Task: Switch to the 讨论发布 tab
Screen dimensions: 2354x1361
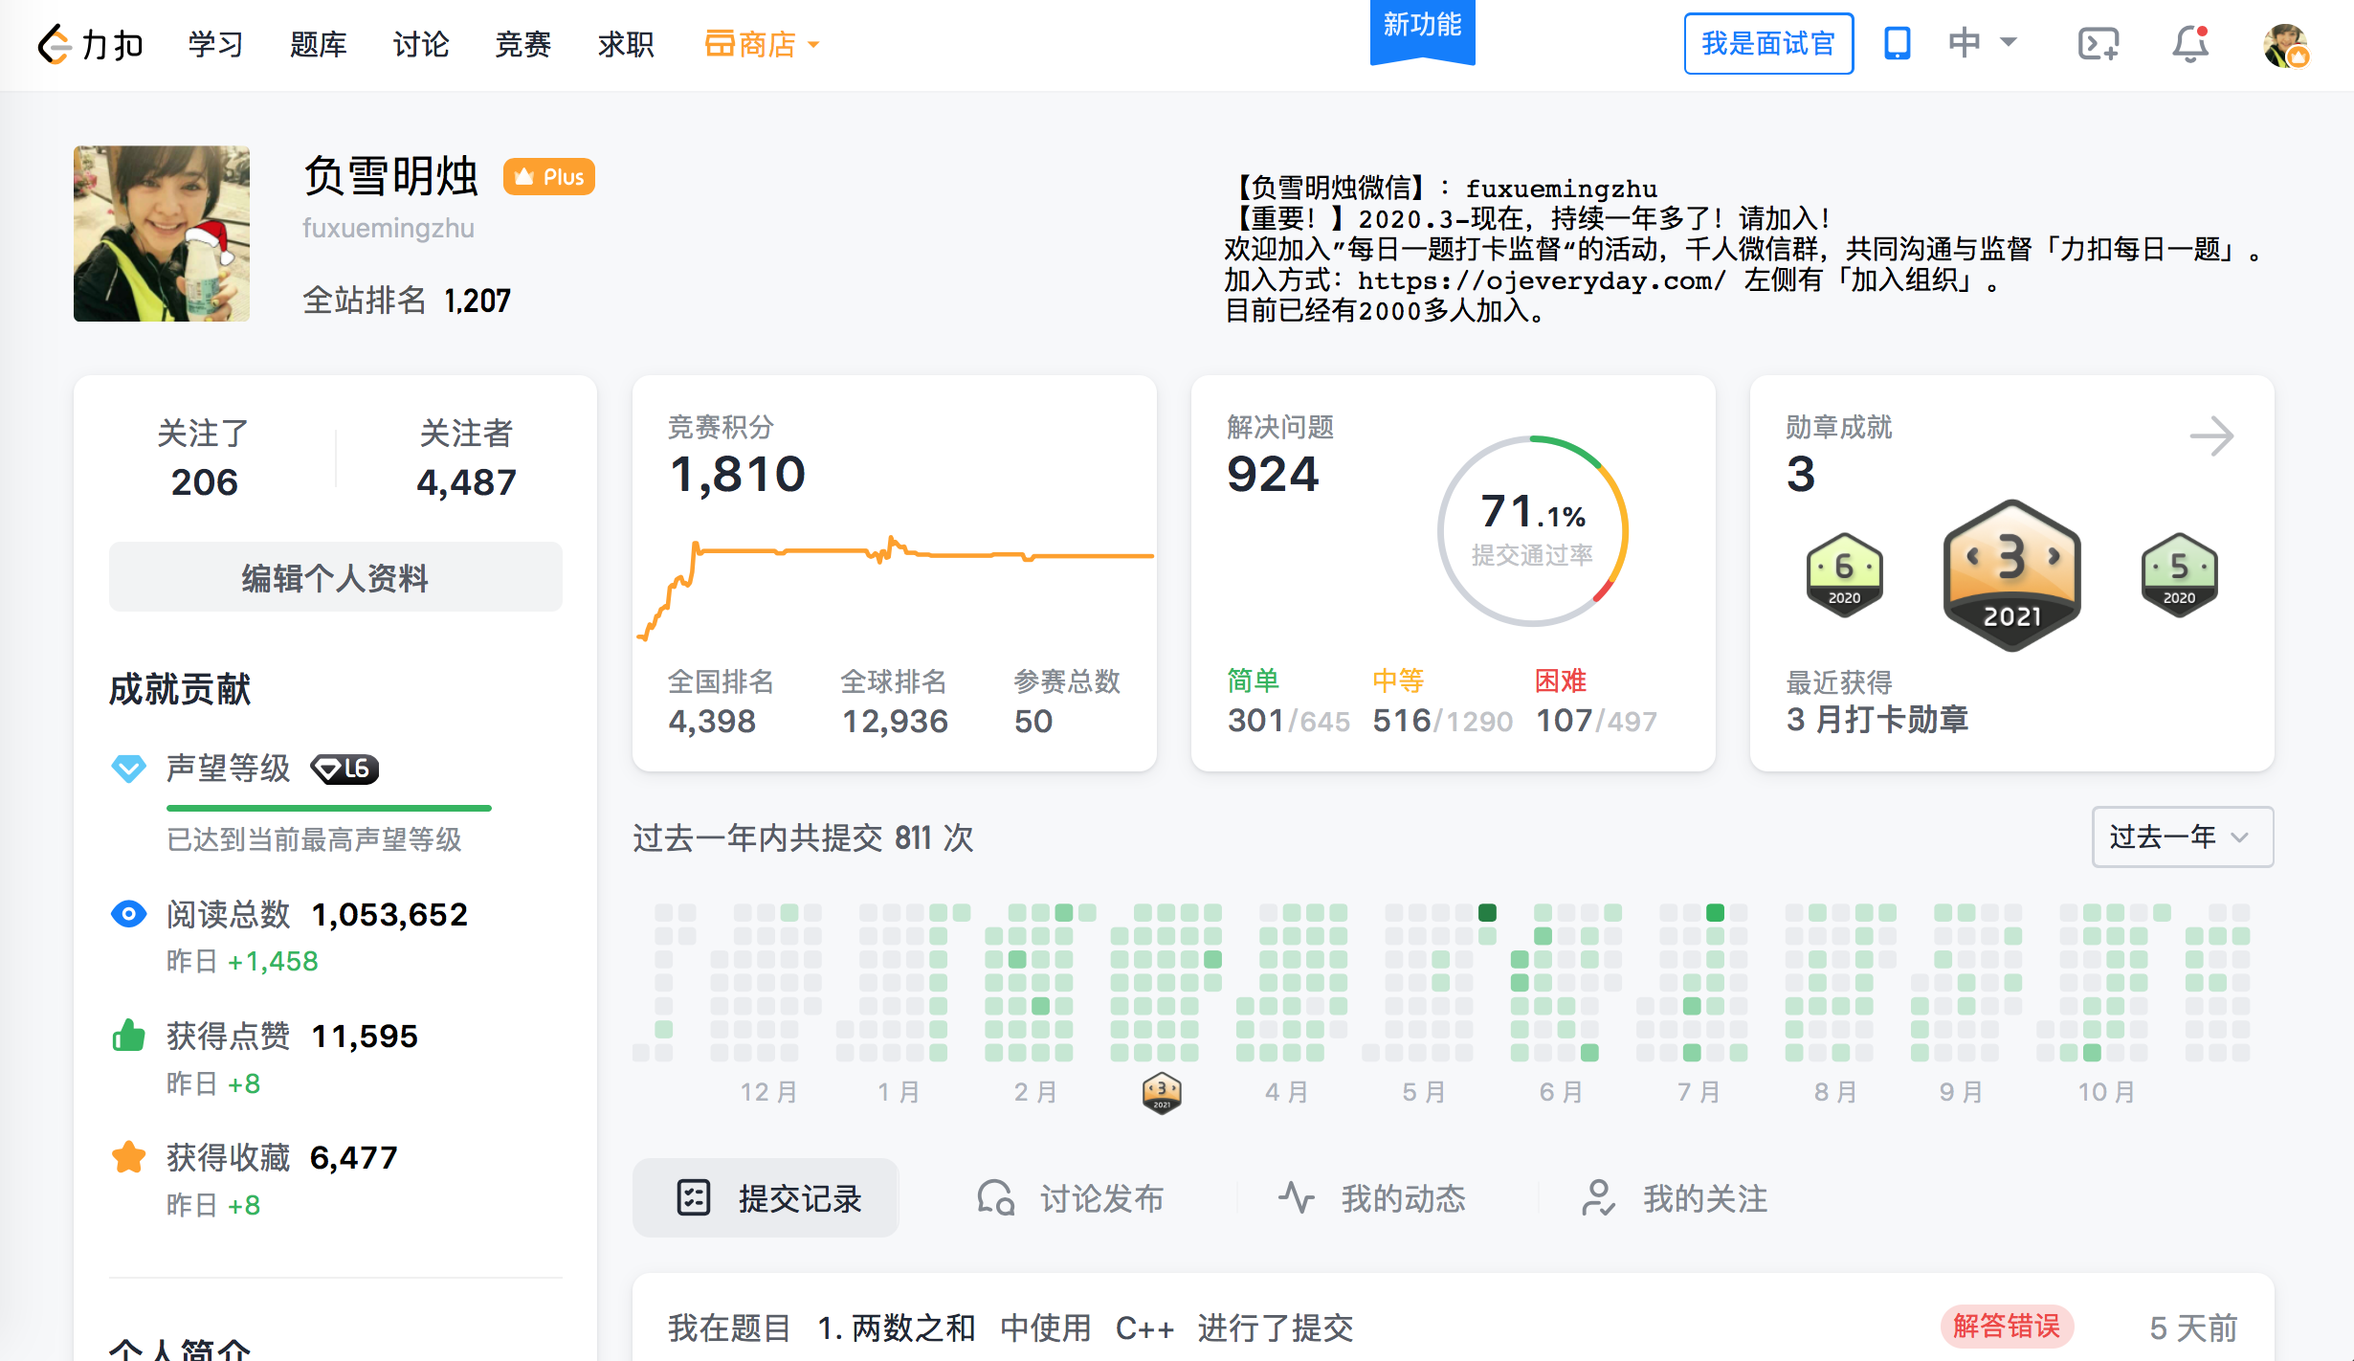Action: (1070, 1198)
